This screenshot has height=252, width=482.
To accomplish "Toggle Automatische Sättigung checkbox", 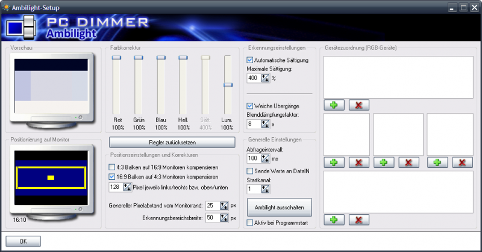I will (249, 60).
